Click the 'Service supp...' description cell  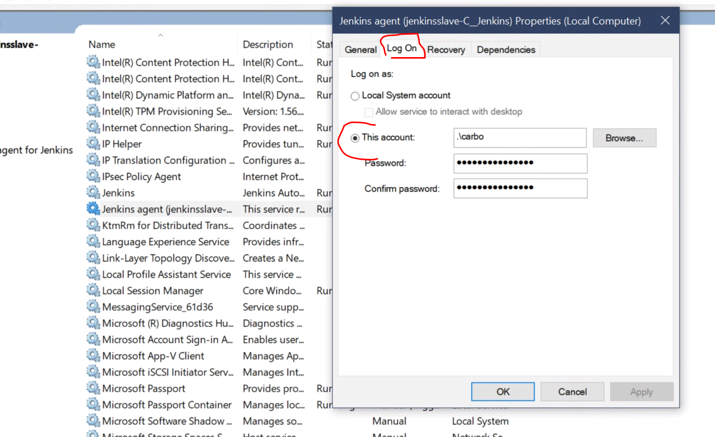pos(273,307)
